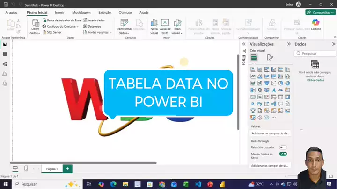Click the Obter dados link in Dados pane
Screen dimensions: 337x189
315,80
